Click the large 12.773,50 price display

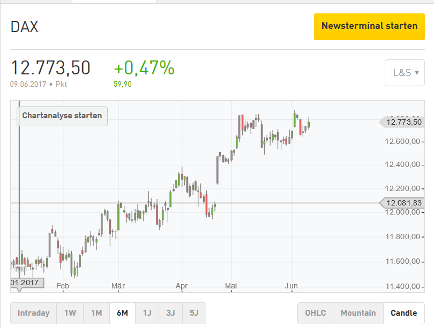click(51, 68)
